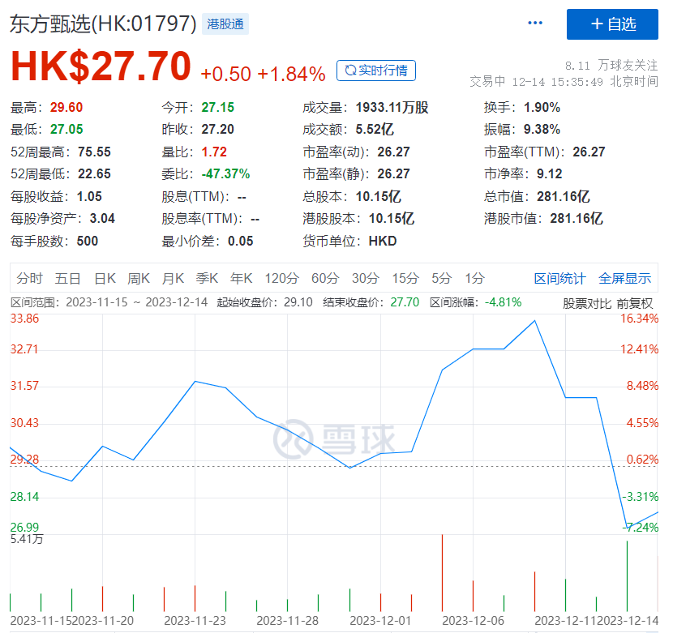The image size is (673, 633).
Task: Click the 总股本 value 10.15亿
Action: (x=379, y=197)
